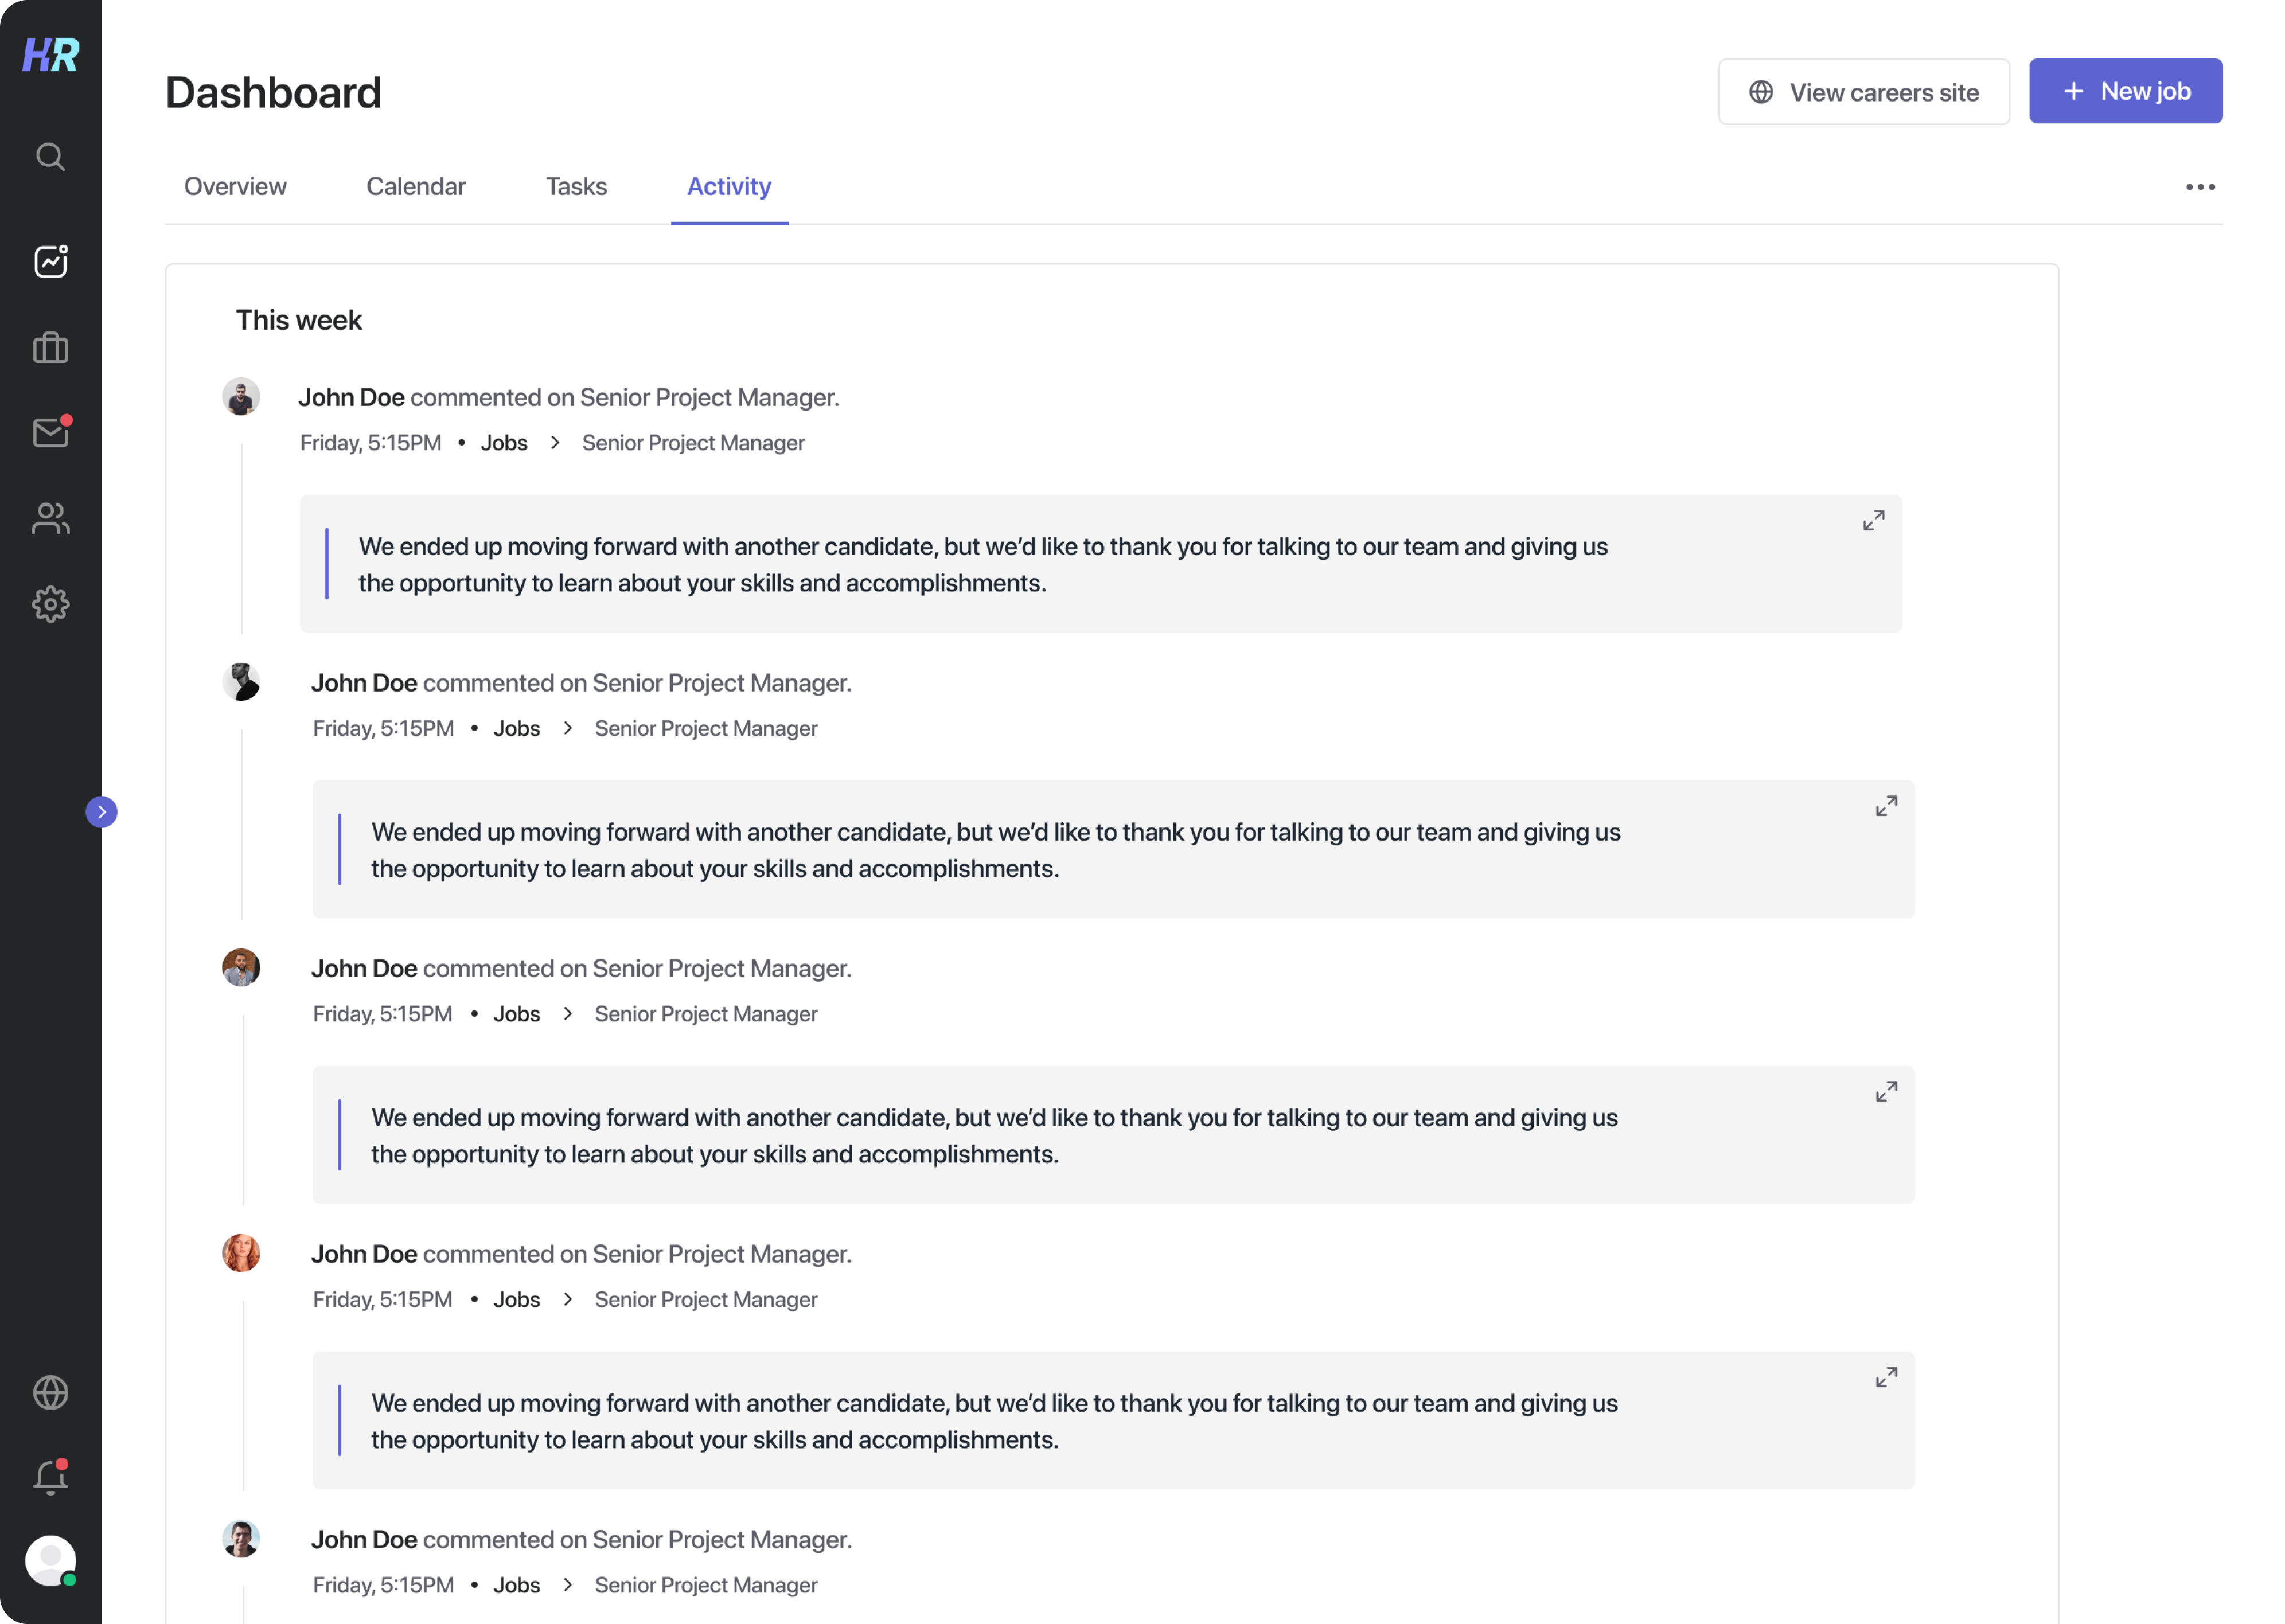Expand the first comment using its expand arrow

click(x=1874, y=519)
